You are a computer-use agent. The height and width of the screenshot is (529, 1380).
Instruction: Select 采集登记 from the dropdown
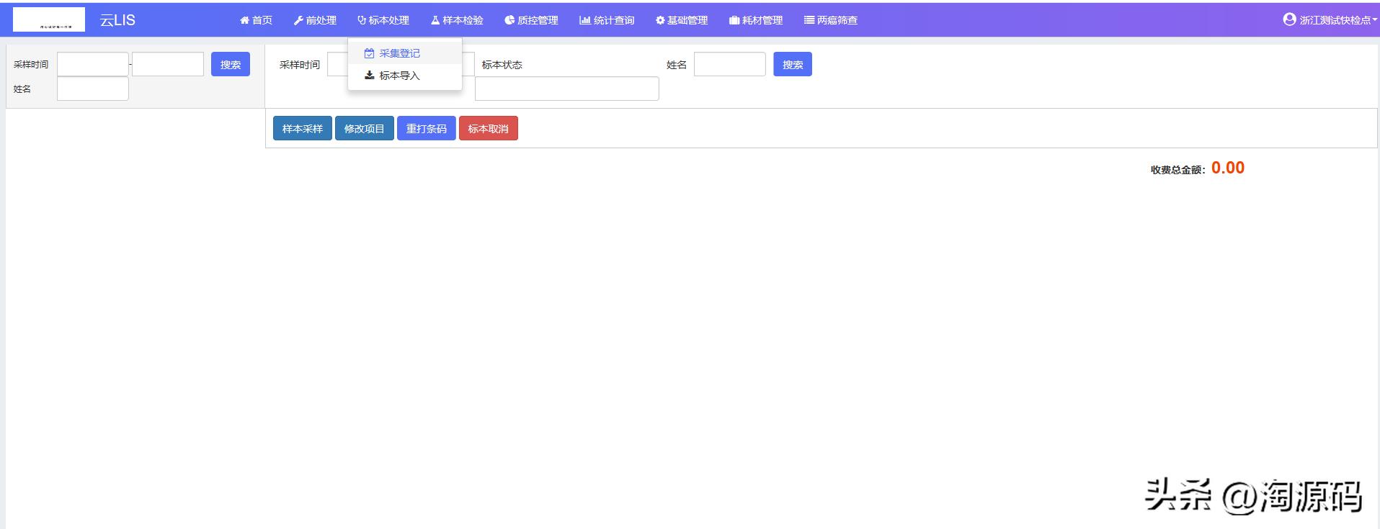[405, 53]
